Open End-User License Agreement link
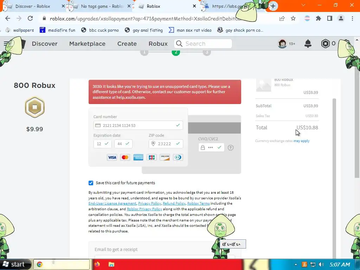The height and width of the screenshot is (270, 360). (112, 204)
